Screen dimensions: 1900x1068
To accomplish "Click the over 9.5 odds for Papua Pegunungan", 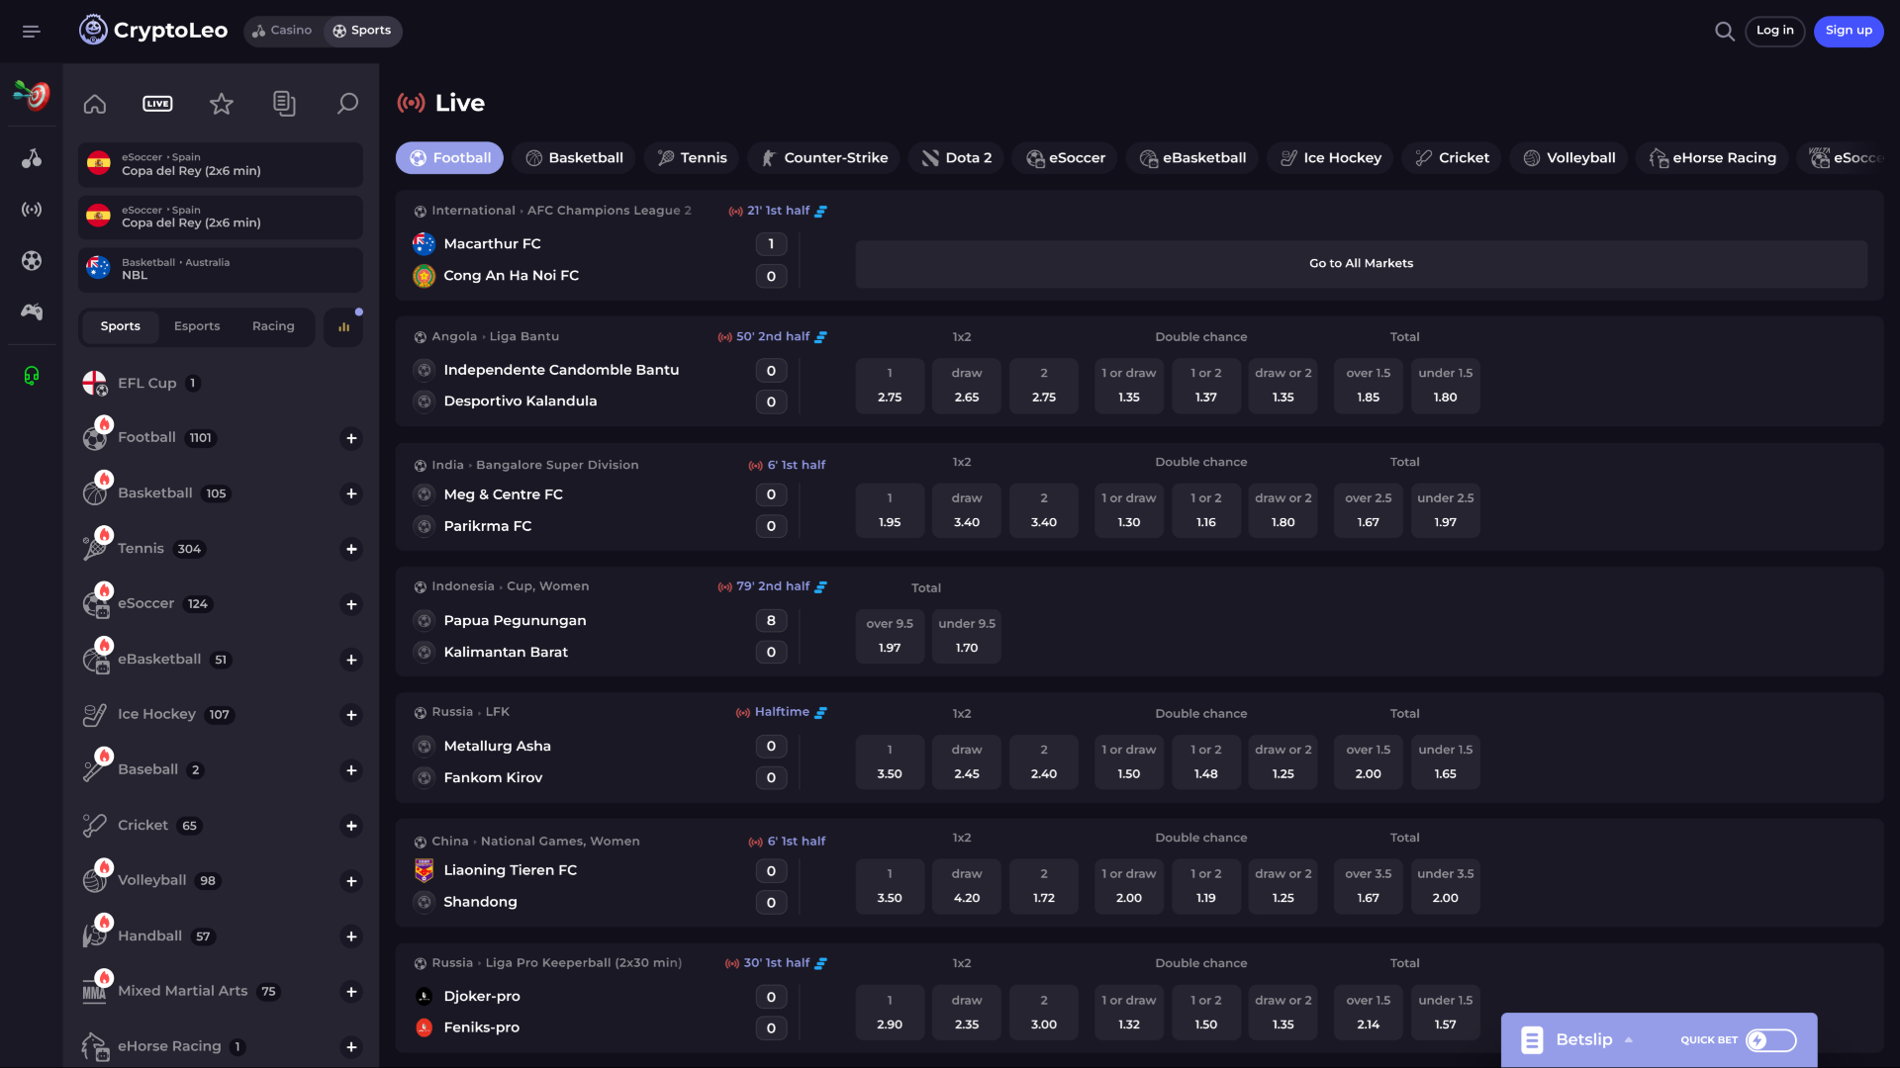I will coord(889,636).
